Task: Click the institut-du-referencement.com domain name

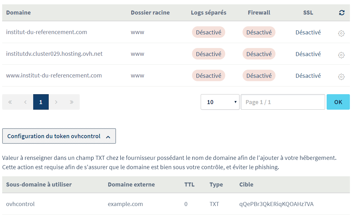Action: coord(47,32)
